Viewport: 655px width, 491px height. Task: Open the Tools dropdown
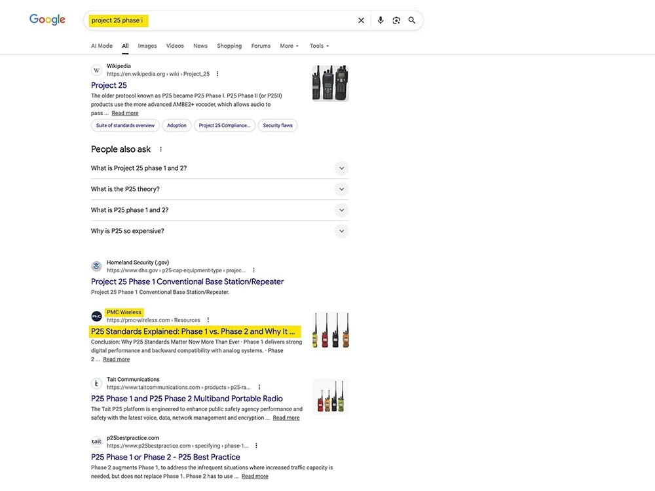(319, 46)
